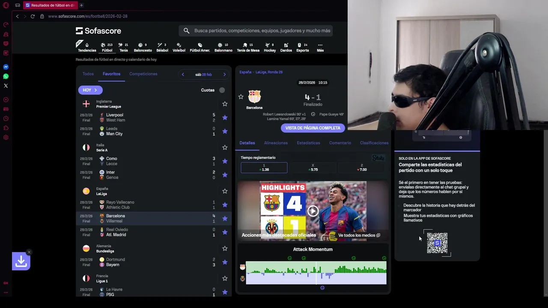Select the Voleibol sport category
Viewport: 548px width, 308px height.
[x=179, y=47]
